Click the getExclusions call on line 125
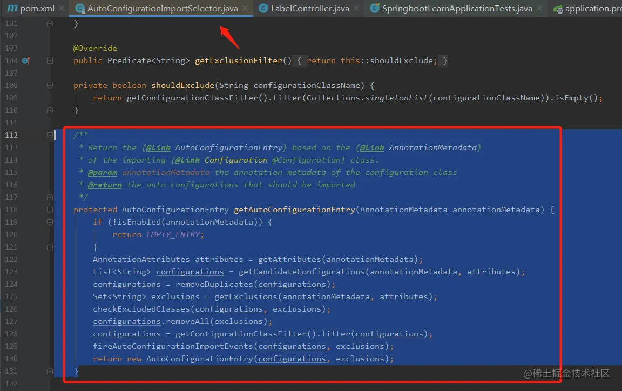 [x=246, y=296]
